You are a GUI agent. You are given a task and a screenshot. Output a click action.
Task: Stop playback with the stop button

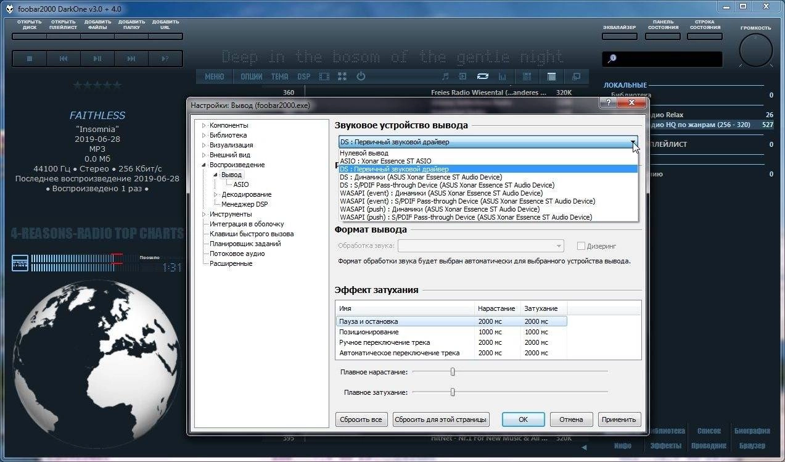(x=30, y=59)
